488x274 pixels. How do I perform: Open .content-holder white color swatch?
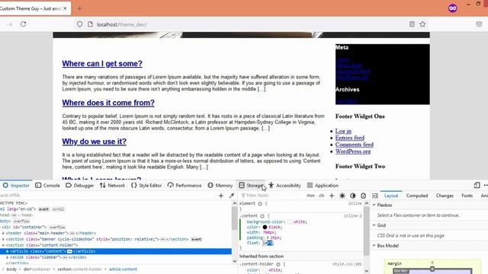[265, 270]
